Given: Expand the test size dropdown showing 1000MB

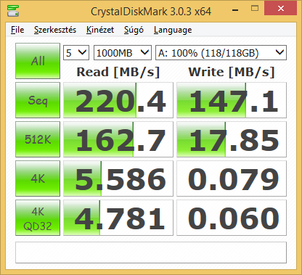Looking at the screenshot, I should coord(123,52).
